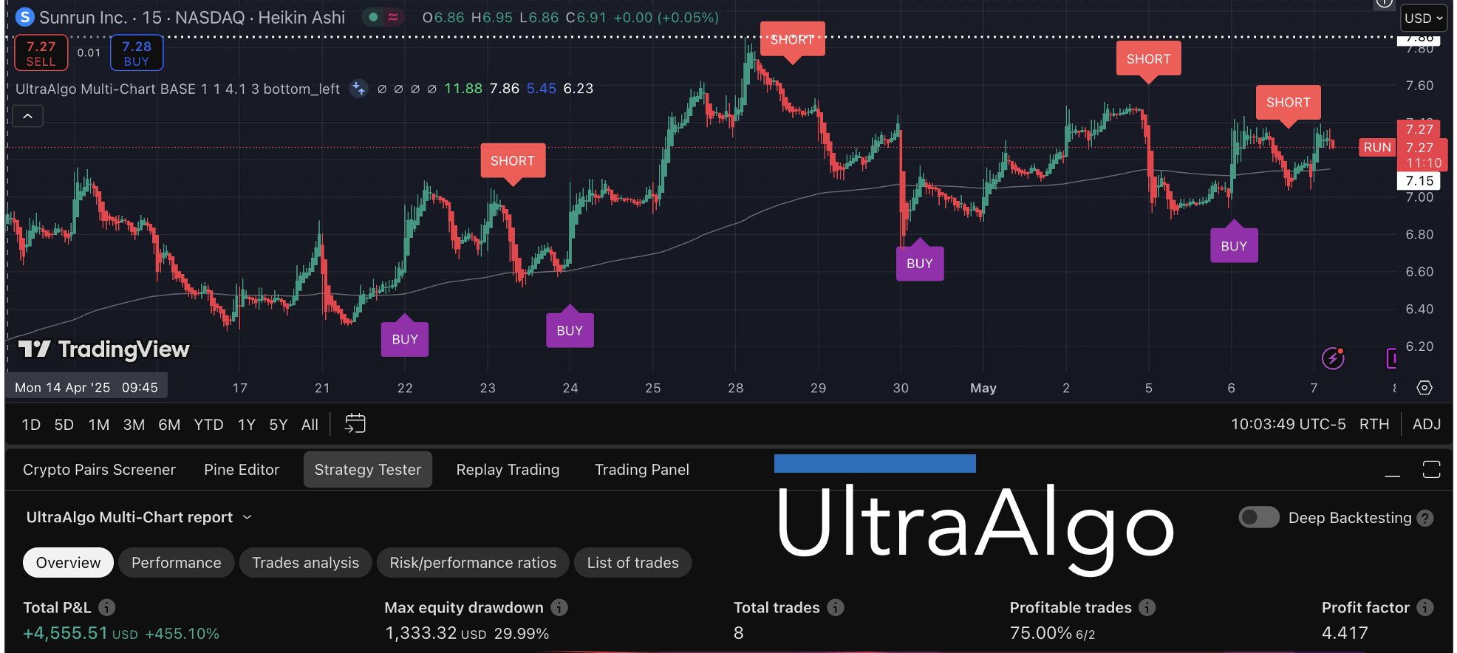Collapse the indicator legend chevron

tap(27, 116)
